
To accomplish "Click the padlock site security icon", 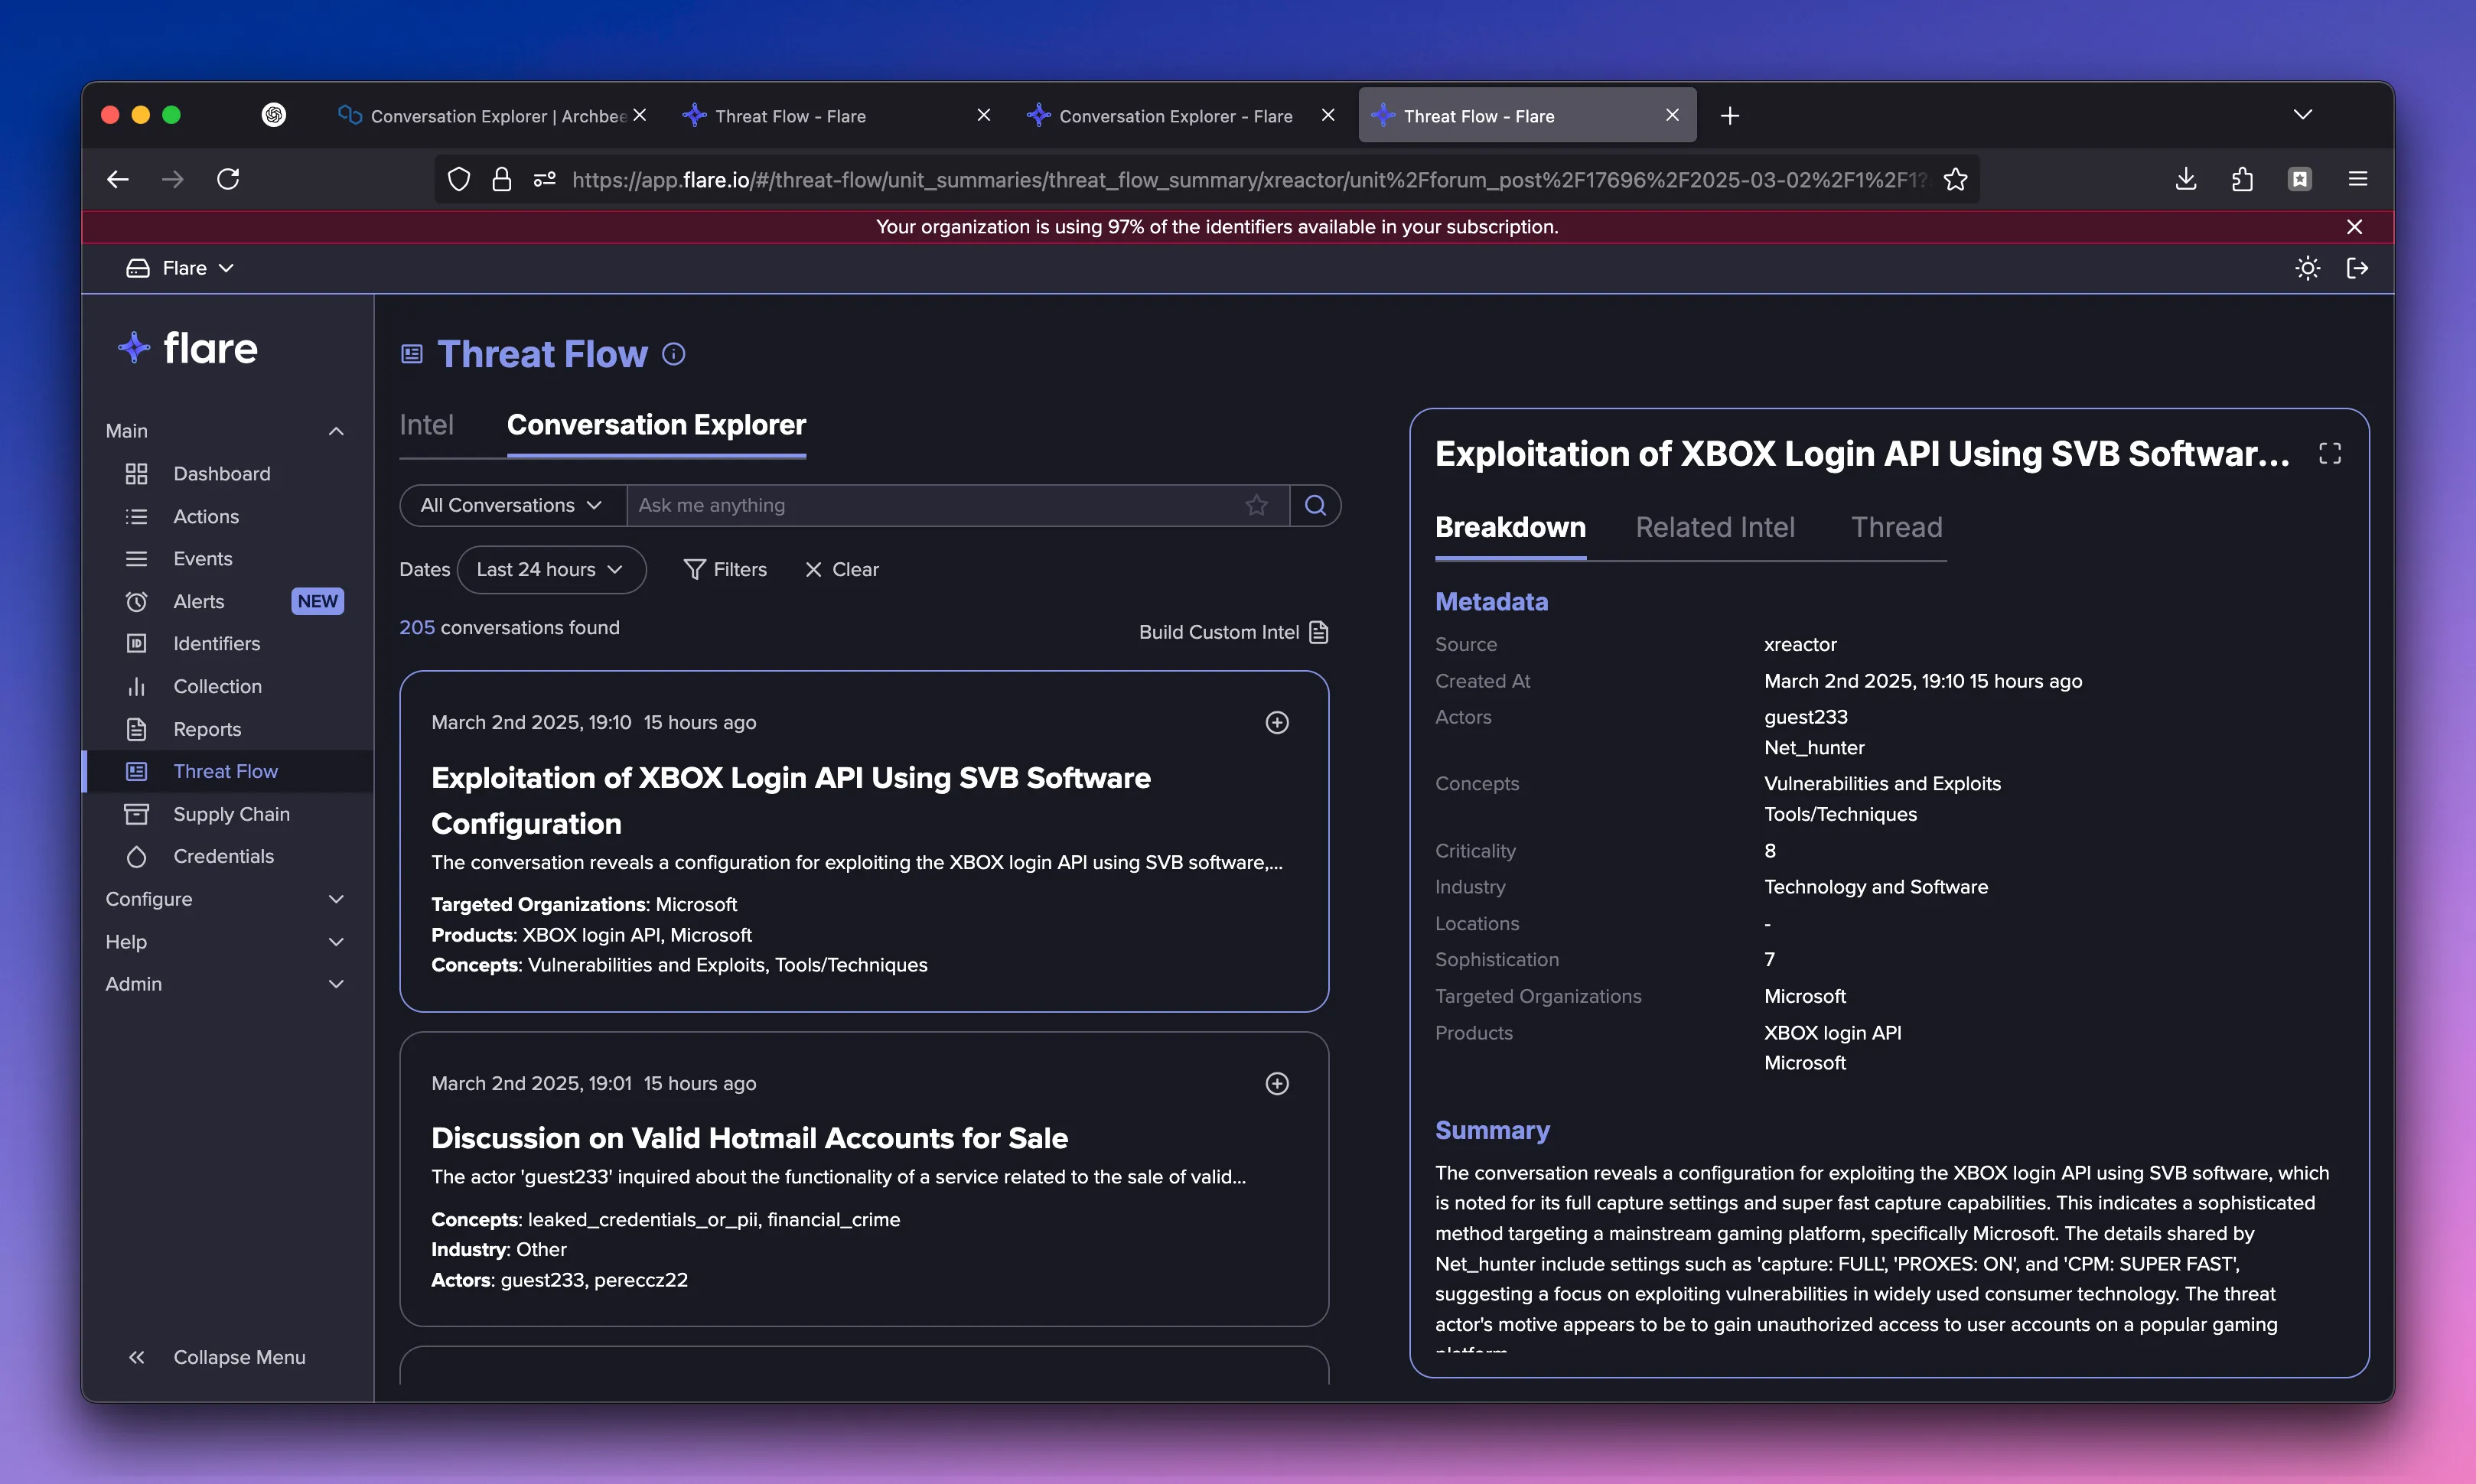I will [x=502, y=179].
